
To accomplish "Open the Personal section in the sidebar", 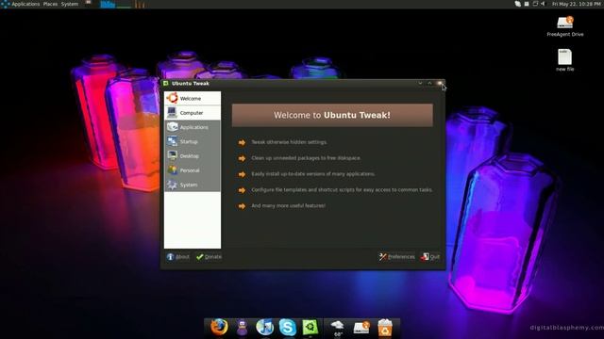I will [193, 170].
